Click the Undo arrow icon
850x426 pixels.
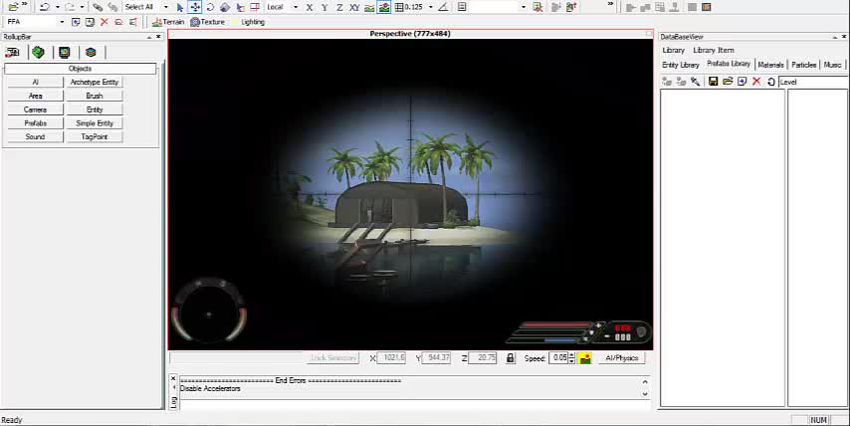tap(45, 7)
